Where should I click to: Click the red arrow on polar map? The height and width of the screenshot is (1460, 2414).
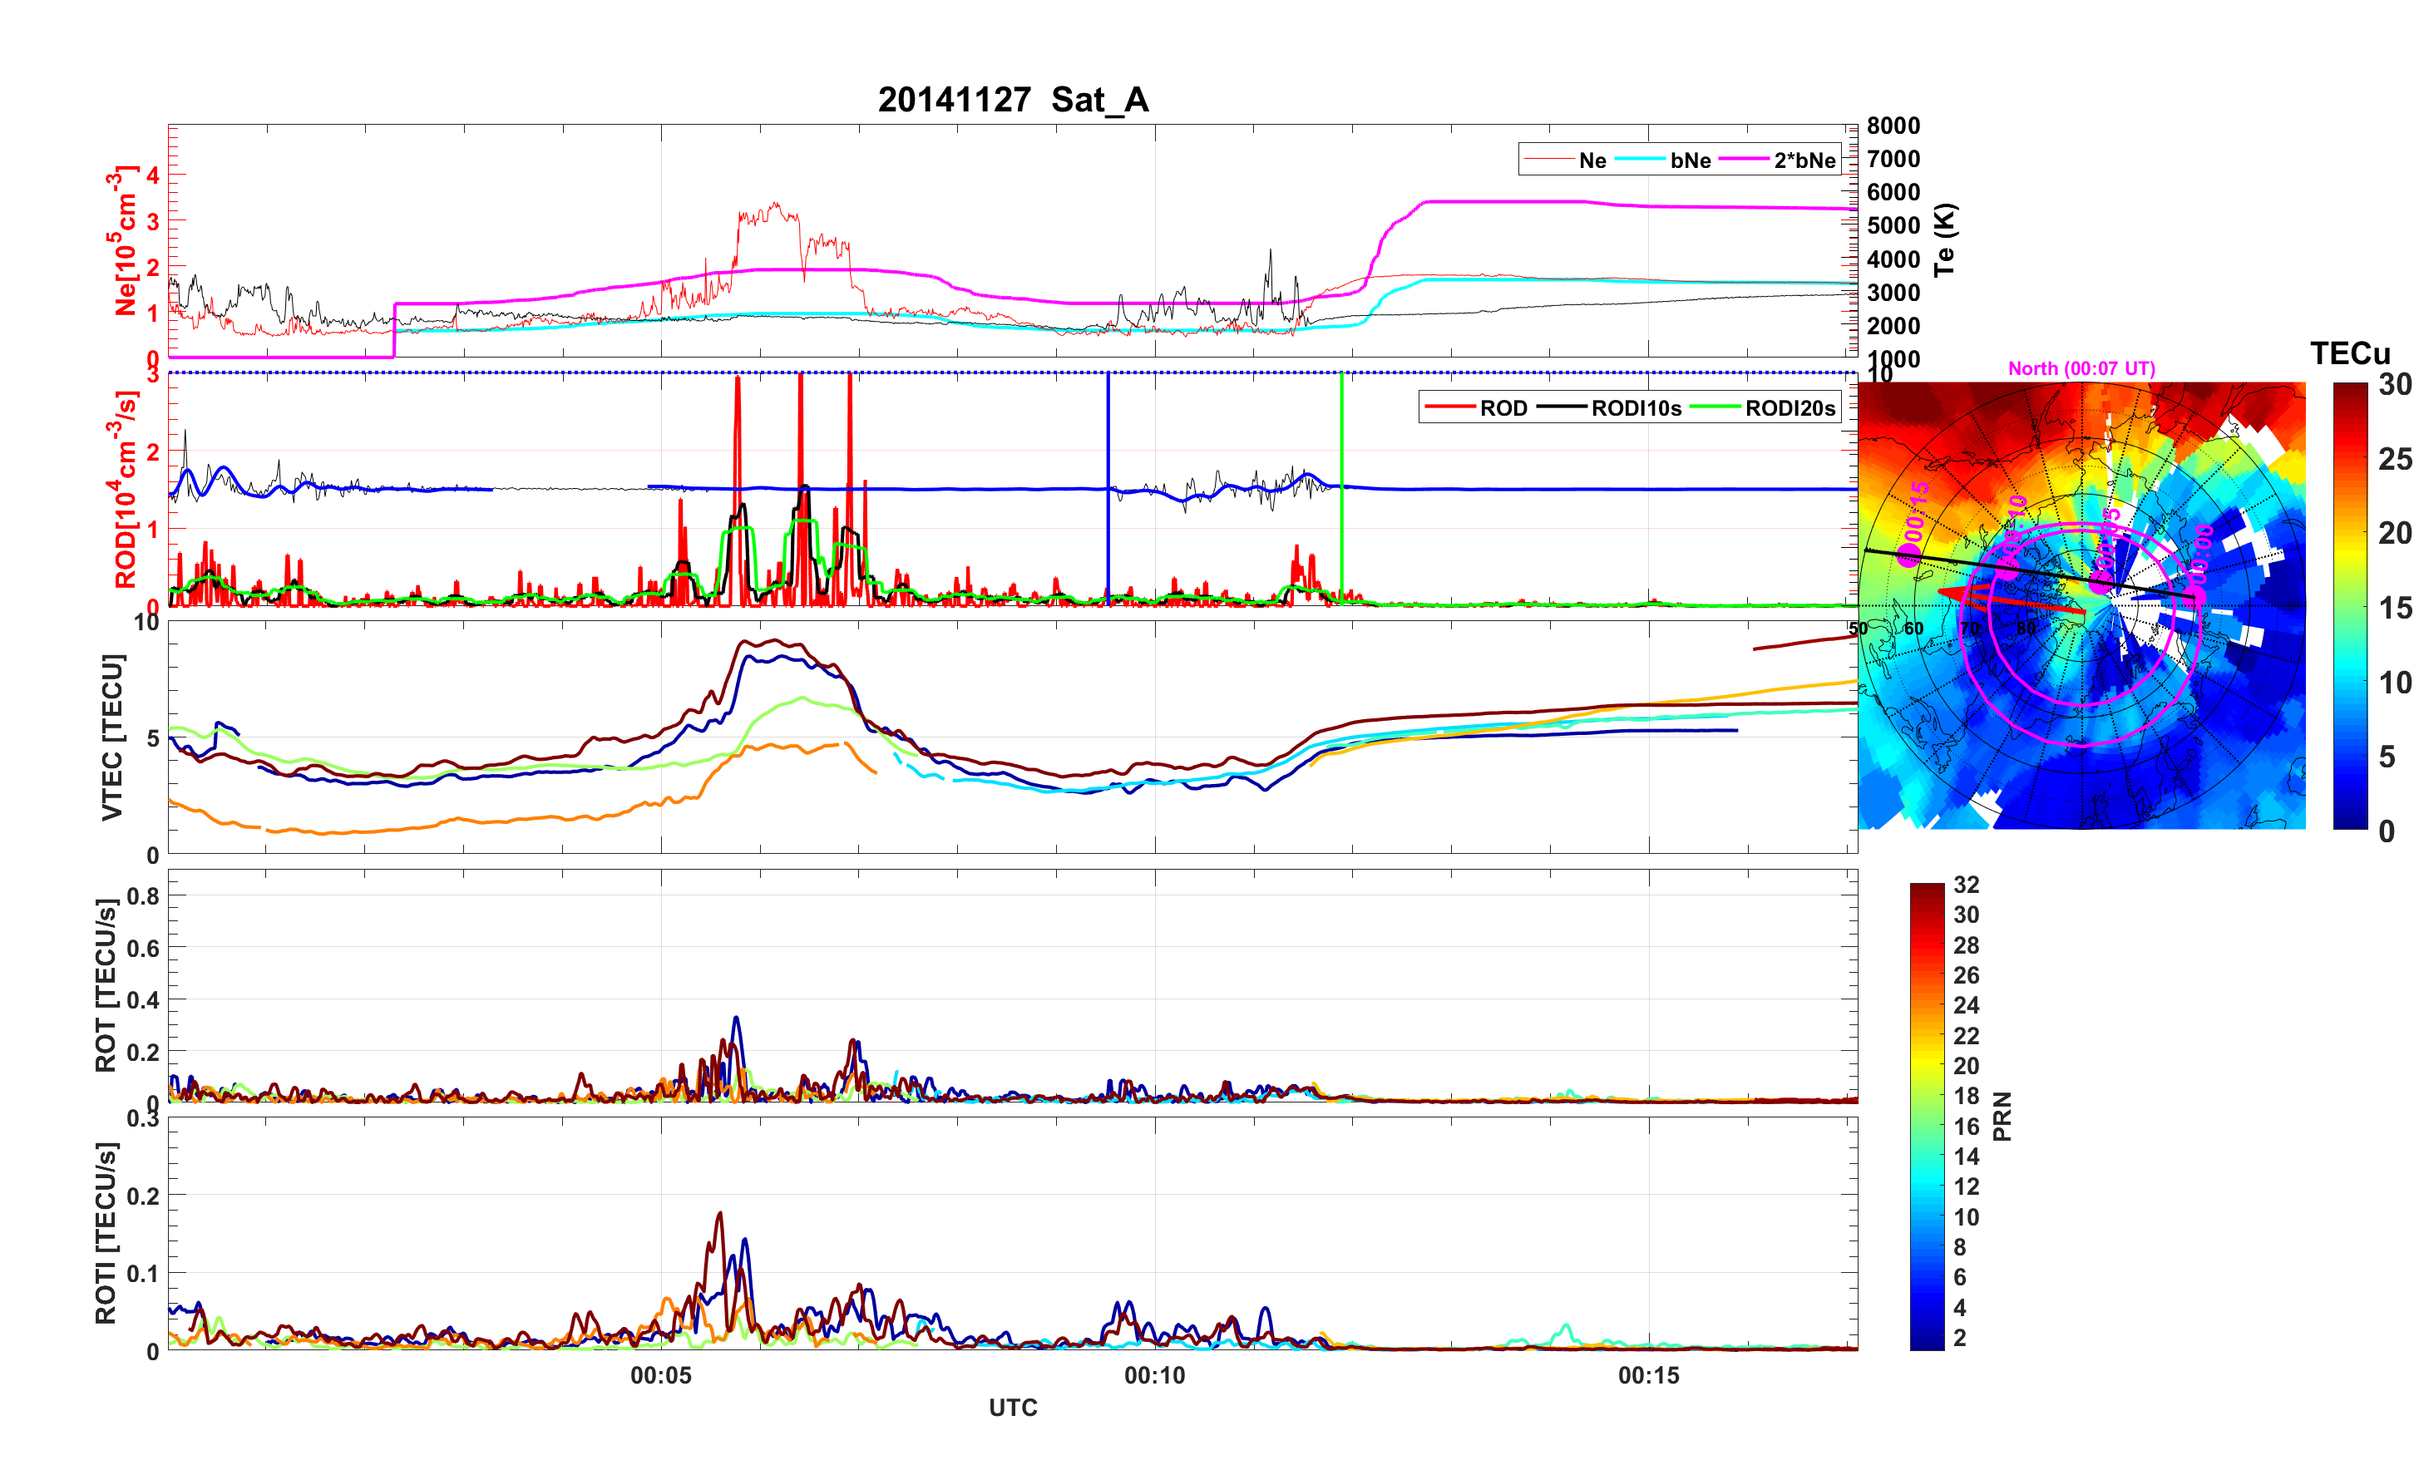[x=2008, y=599]
